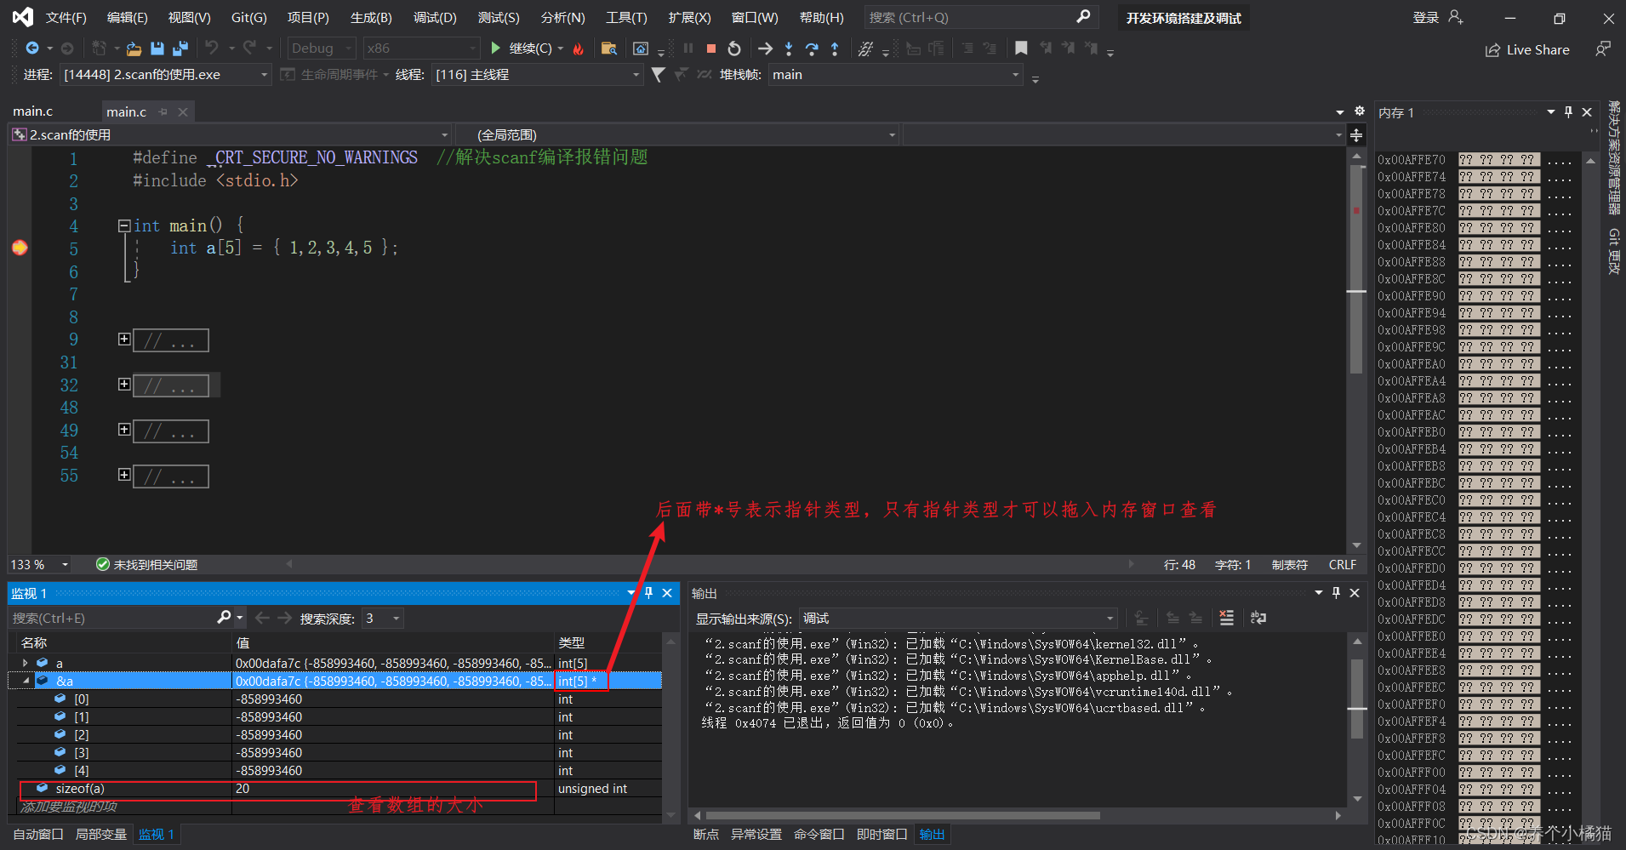The height and width of the screenshot is (850, 1626).
Task: Click the sizeof(a) watch row
Action: pyautogui.click(x=338, y=789)
